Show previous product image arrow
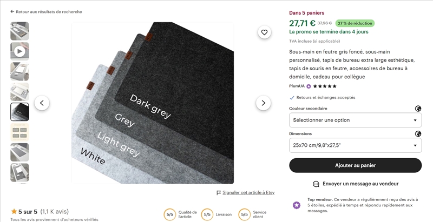This screenshot has height=222, width=433. click(42, 103)
